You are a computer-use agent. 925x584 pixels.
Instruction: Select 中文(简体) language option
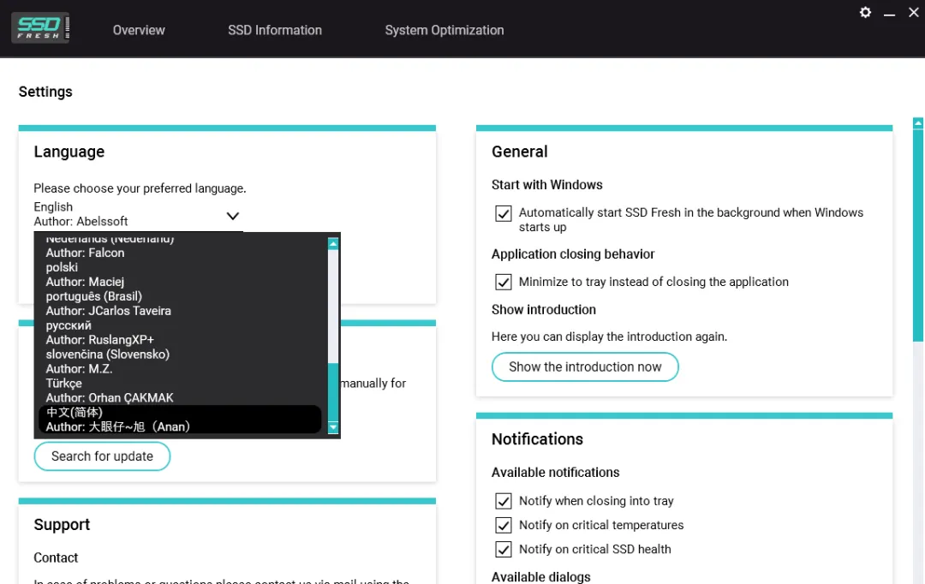tap(180, 420)
